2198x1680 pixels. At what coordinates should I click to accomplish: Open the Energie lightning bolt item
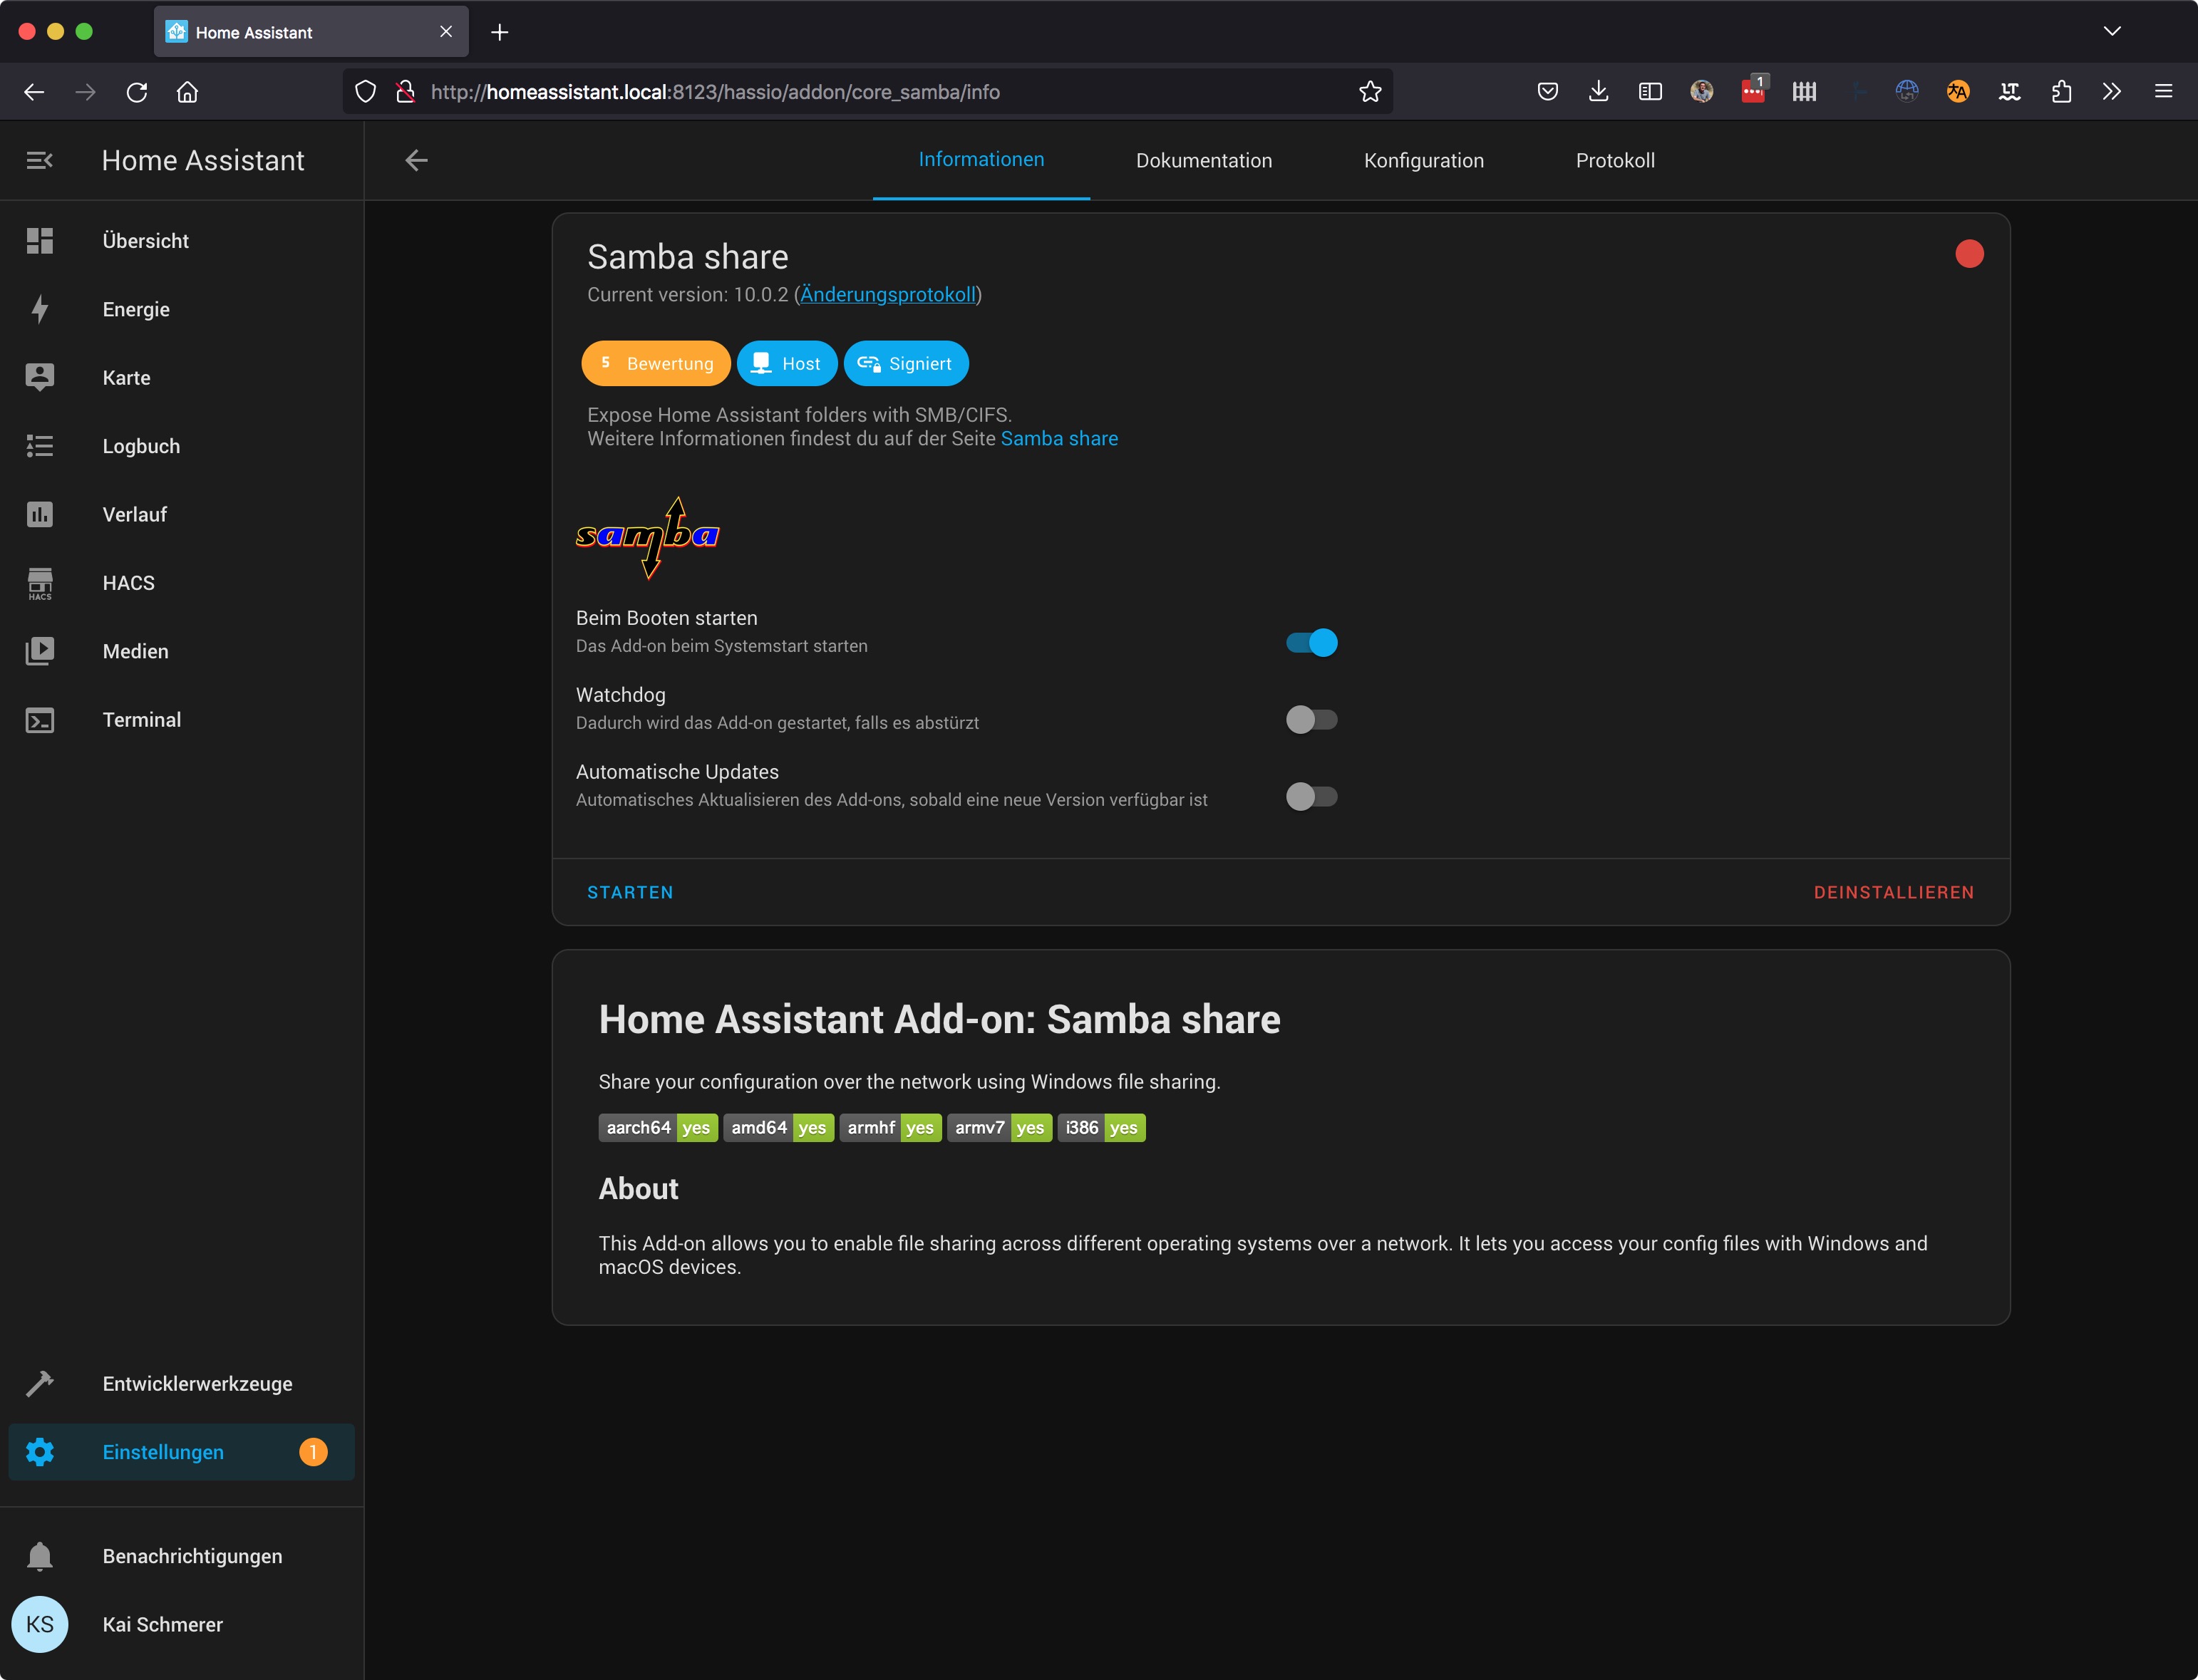tap(39, 309)
